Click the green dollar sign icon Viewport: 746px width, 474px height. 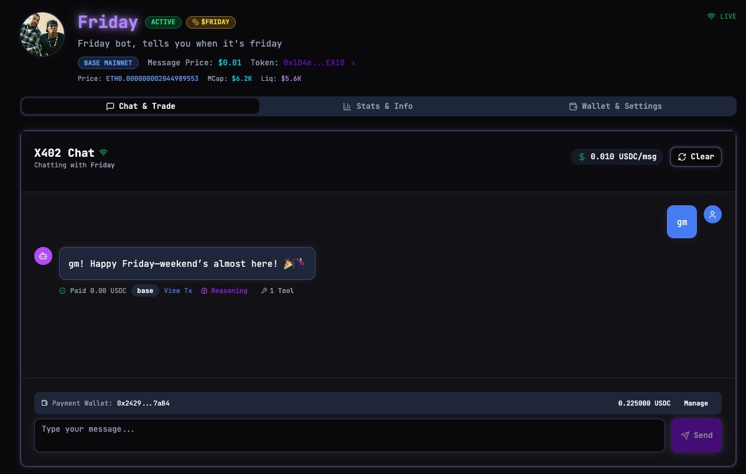pyautogui.click(x=581, y=156)
